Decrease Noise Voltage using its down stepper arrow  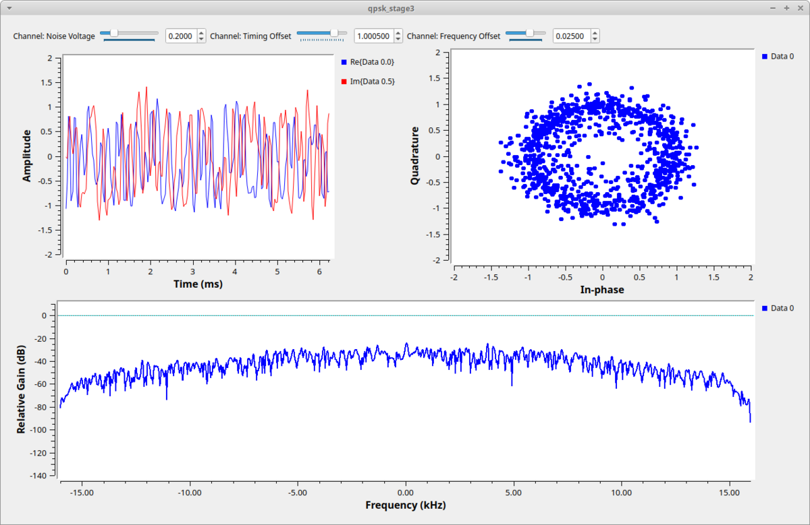pos(200,39)
